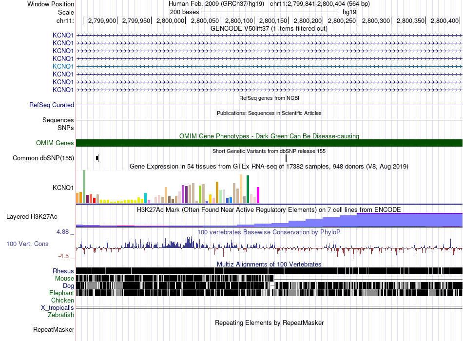
Task: Click the Sequences track label
Action: tap(58, 120)
